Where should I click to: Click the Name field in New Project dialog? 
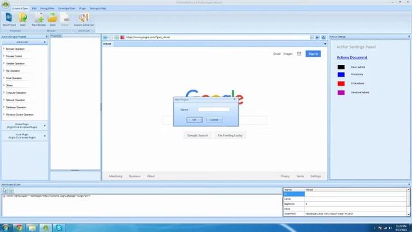[214, 110]
